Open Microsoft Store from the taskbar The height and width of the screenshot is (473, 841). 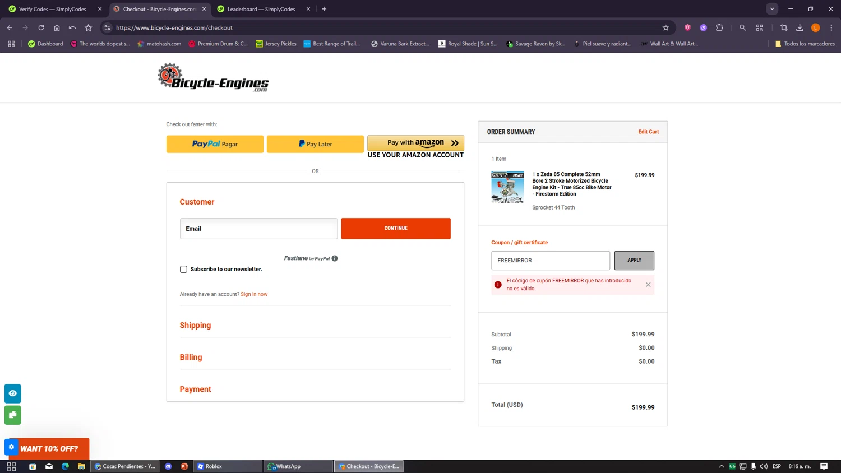33,466
